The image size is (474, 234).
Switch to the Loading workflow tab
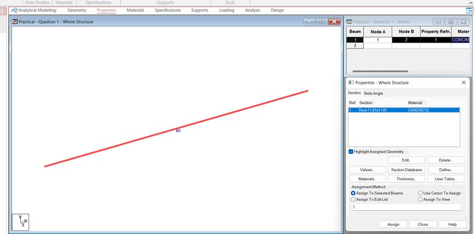point(226,10)
